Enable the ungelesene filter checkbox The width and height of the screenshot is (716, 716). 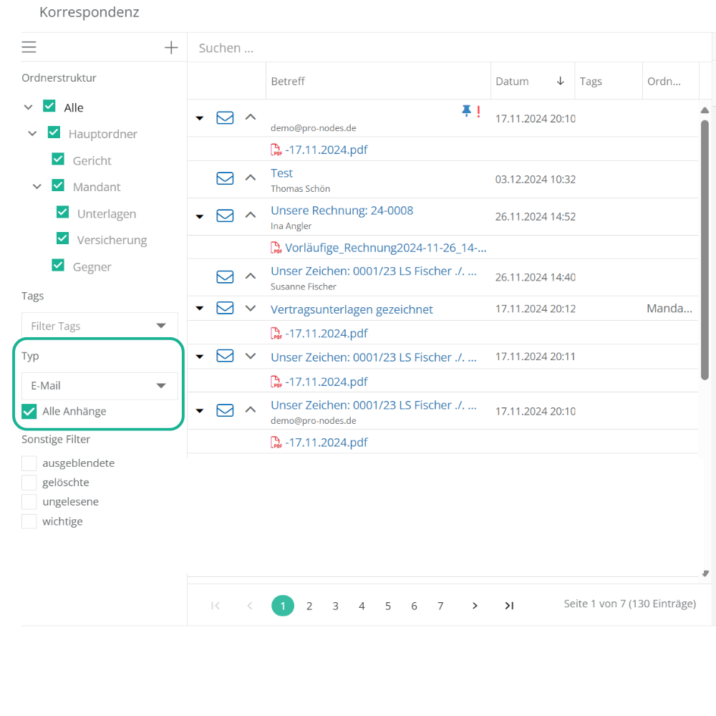coord(29,501)
